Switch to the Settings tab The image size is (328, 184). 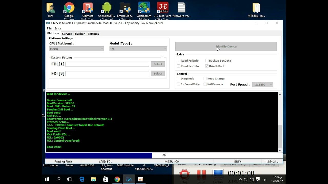93,34
